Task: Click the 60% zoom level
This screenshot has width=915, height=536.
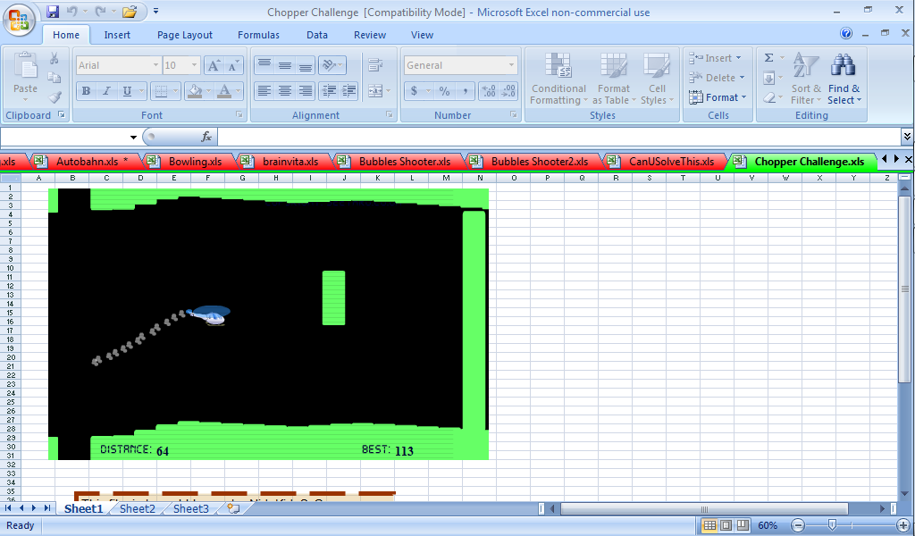Action: pos(768,525)
